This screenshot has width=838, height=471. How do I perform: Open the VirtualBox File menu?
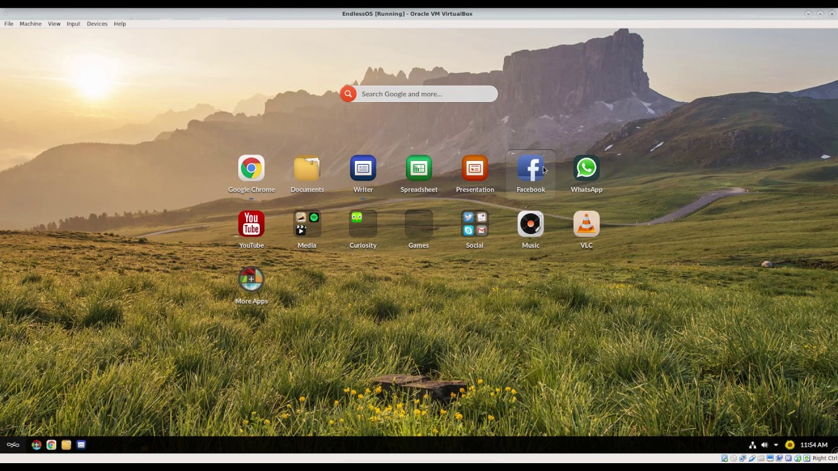9,24
